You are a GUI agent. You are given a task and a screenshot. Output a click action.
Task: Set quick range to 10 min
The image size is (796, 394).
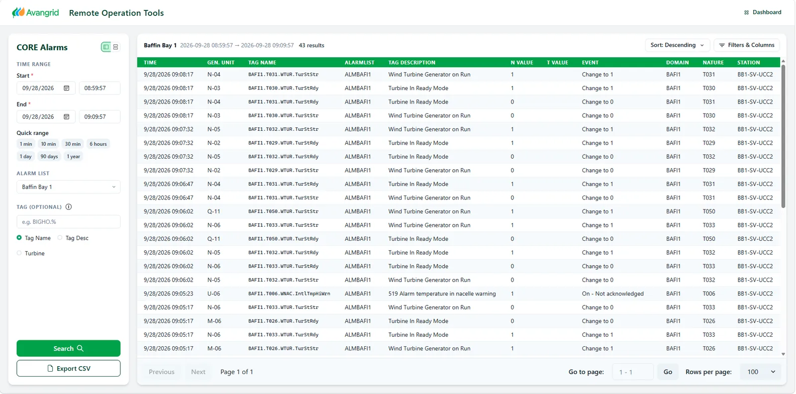click(48, 144)
